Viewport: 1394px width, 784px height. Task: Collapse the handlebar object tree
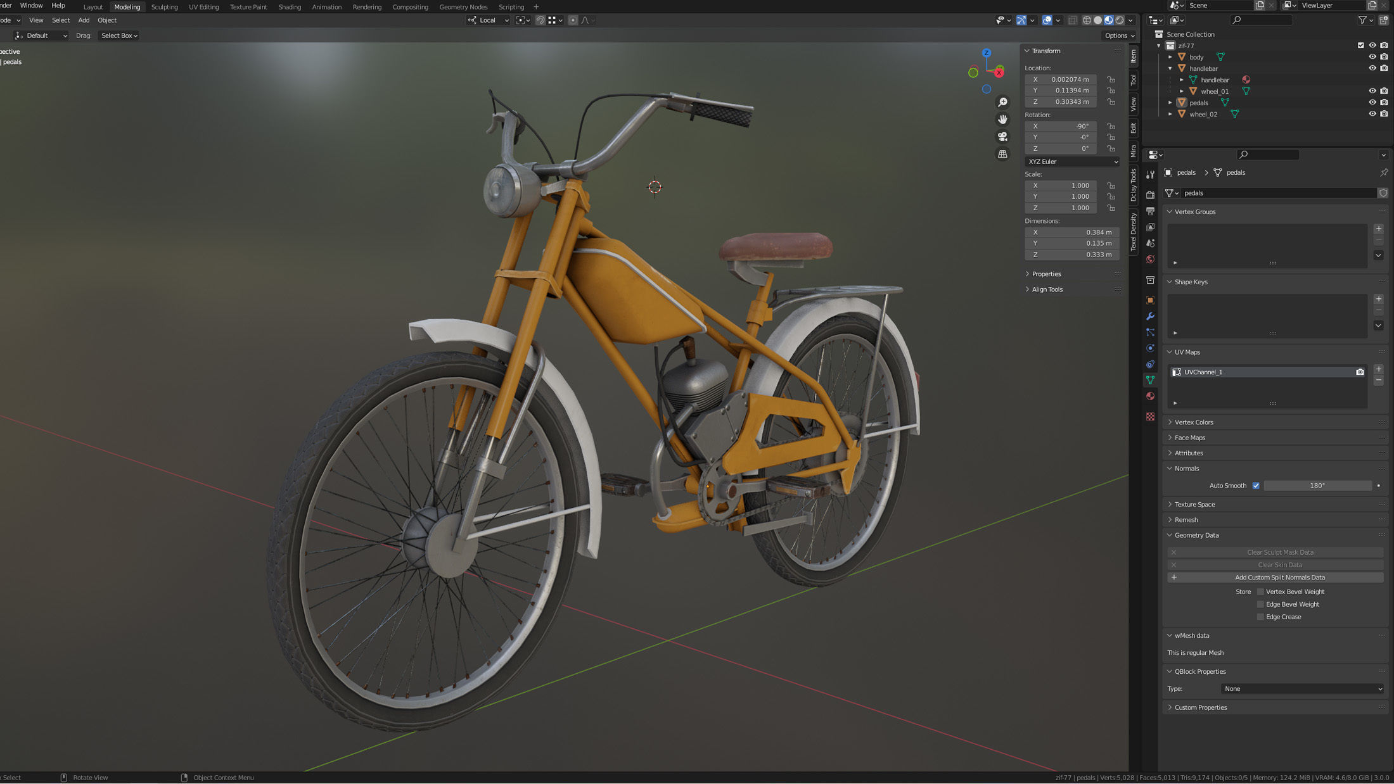point(1170,68)
